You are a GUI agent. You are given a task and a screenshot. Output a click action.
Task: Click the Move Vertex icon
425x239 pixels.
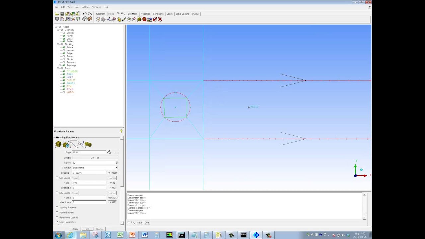point(124,19)
